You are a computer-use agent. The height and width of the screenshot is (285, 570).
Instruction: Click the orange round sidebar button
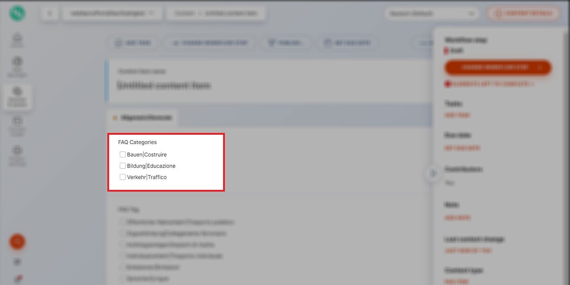(17, 242)
